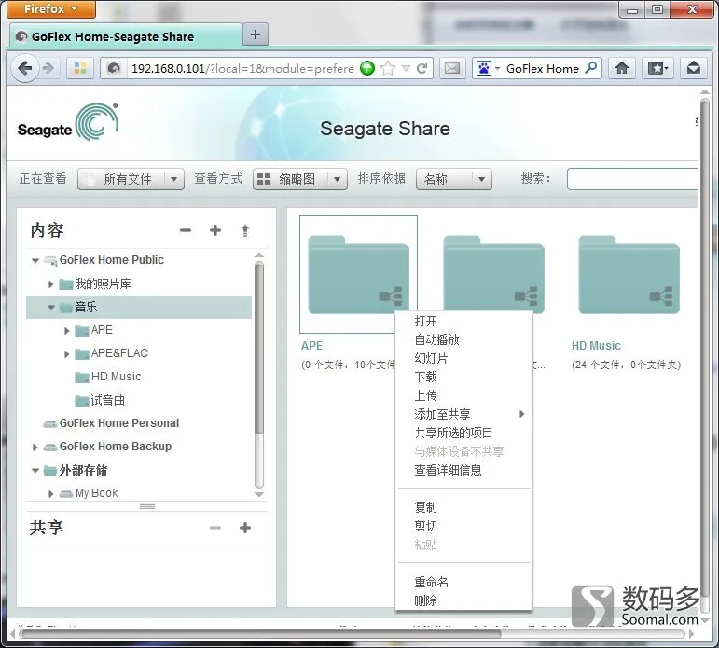Image resolution: width=719 pixels, height=648 pixels.
Task: Open the address bar history dropdown arrow
Action: tap(406, 69)
